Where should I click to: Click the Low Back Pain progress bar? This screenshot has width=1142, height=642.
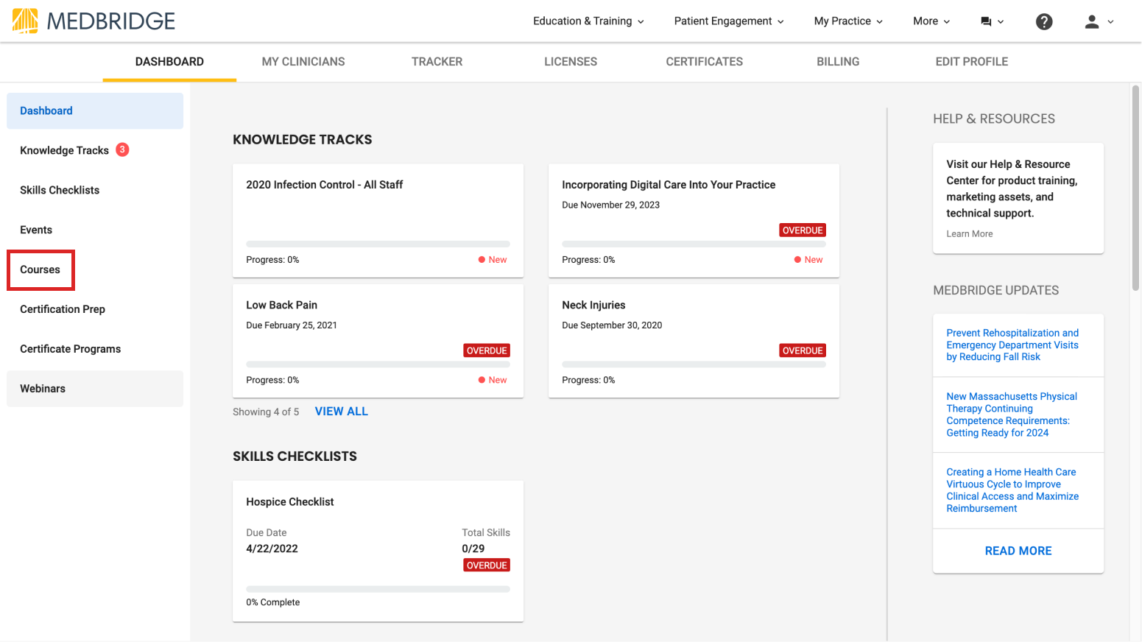[378, 364]
